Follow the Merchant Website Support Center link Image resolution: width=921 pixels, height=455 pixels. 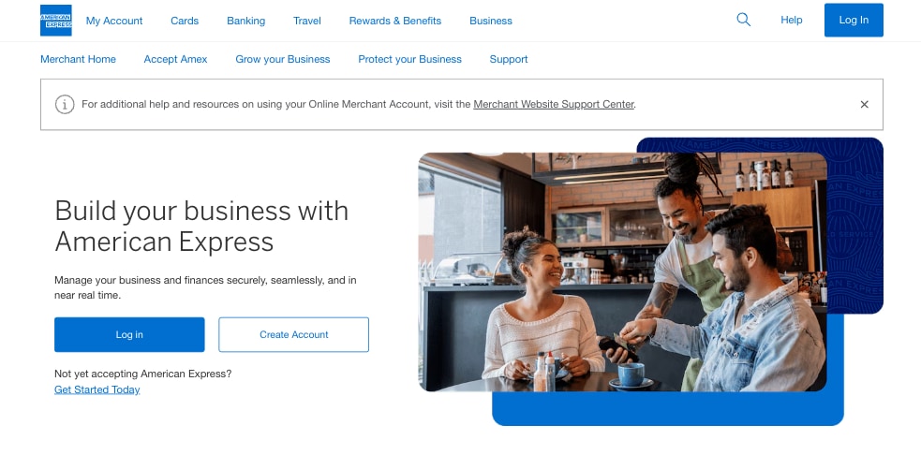(554, 105)
